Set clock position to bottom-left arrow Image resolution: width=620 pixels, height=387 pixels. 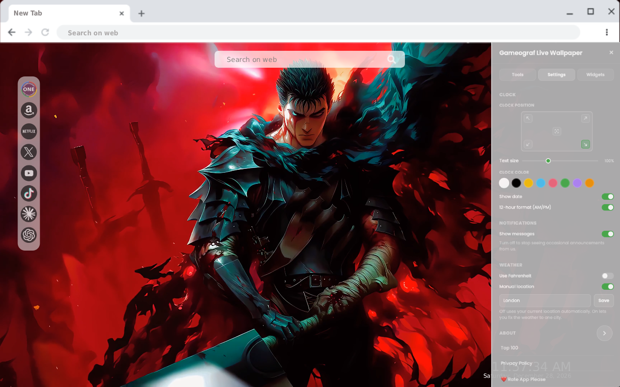pyautogui.click(x=528, y=144)
